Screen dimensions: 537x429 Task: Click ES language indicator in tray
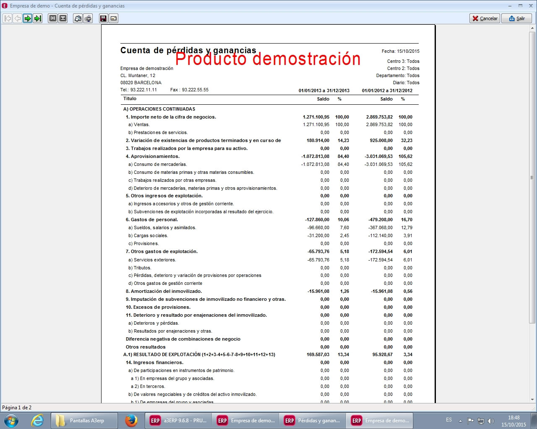[449, 420]
